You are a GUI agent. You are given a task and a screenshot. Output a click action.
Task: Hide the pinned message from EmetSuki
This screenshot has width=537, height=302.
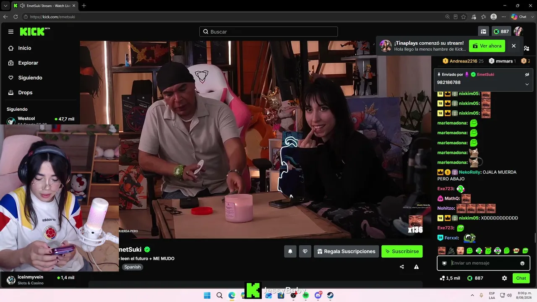527,74
